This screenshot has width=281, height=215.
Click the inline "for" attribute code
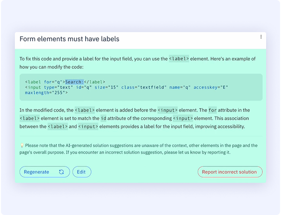(212, 110)
